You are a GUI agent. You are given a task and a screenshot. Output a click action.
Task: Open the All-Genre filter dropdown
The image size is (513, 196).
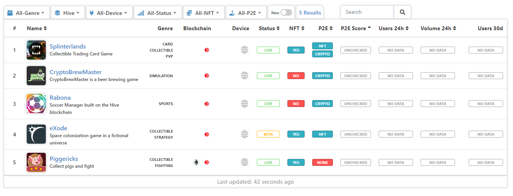click(x=27, y=13)
